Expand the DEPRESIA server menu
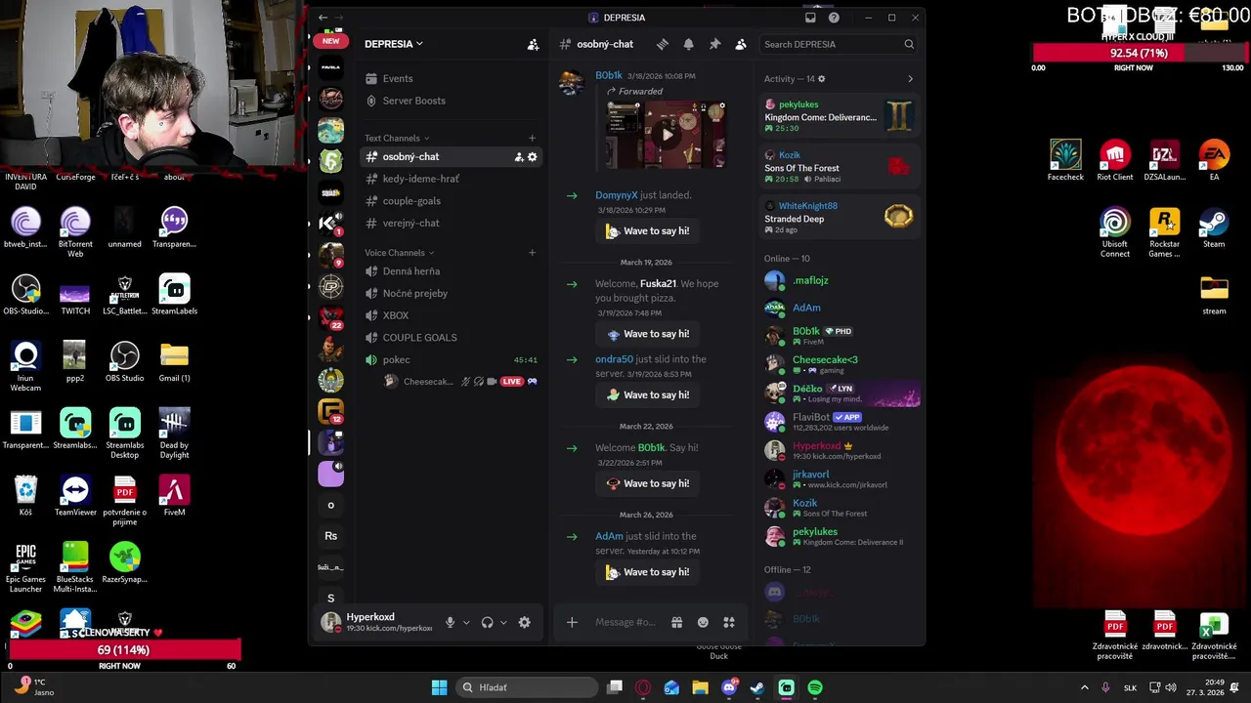The image size is (1251, 703). coord(394,44)
